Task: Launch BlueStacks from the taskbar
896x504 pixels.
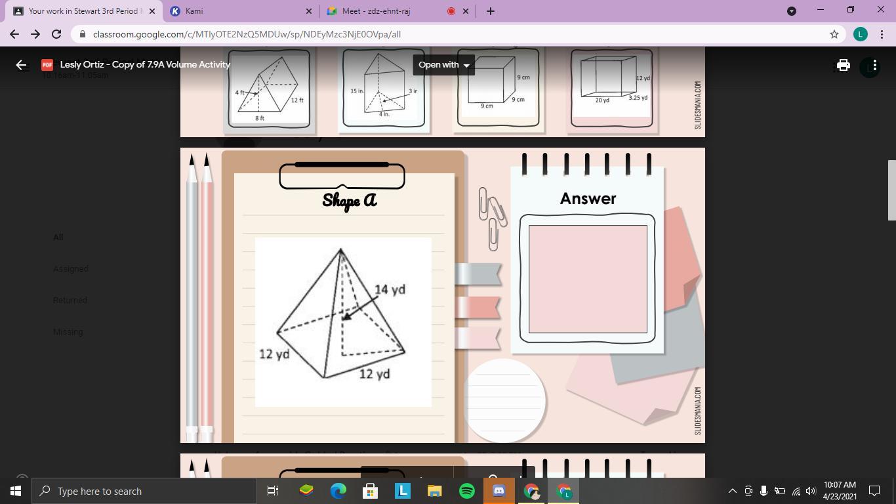Action: coord(306,491)
